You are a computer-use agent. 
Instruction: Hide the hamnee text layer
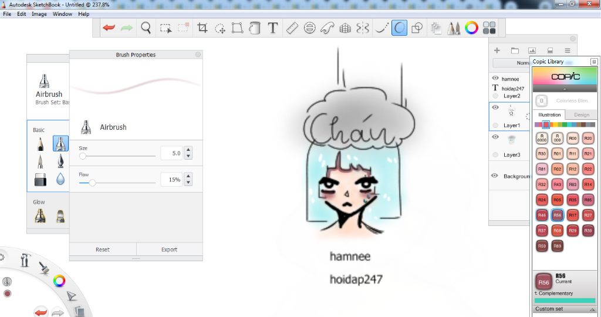pyautogui.click(x=495, y=78)
